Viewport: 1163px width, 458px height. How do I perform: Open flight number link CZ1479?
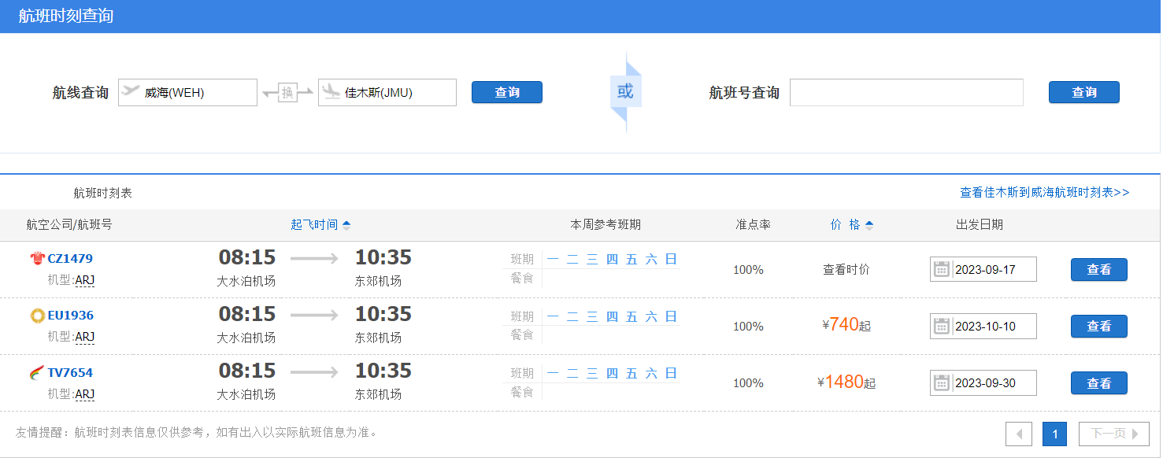[70, 259]
